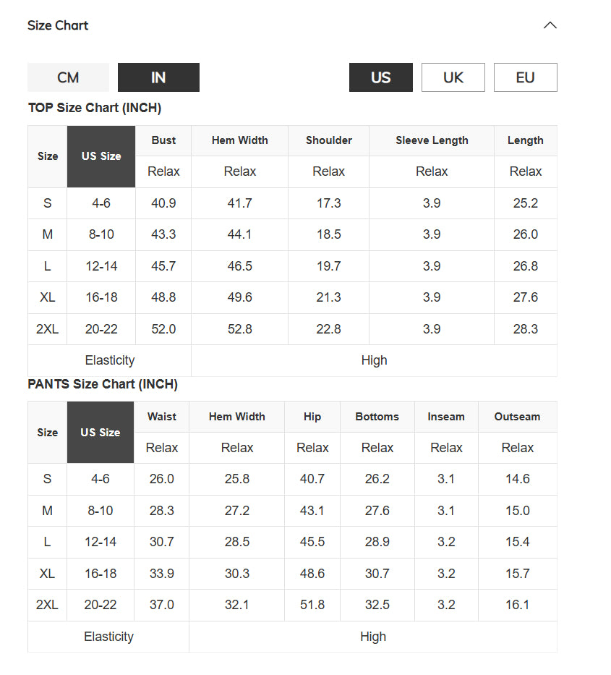611x675 pixels.
Task: Choose US sizing region
Action: coord(381,77)
